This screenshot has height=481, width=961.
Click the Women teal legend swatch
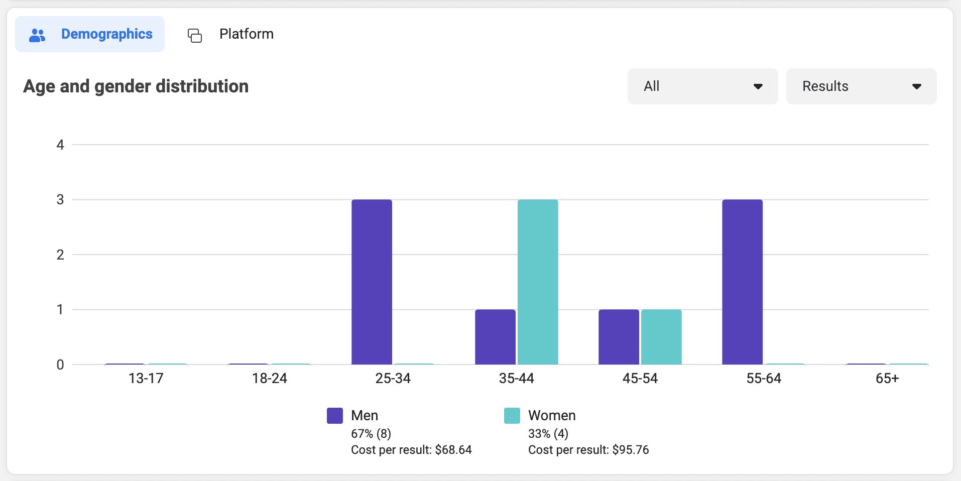point(512,416)
